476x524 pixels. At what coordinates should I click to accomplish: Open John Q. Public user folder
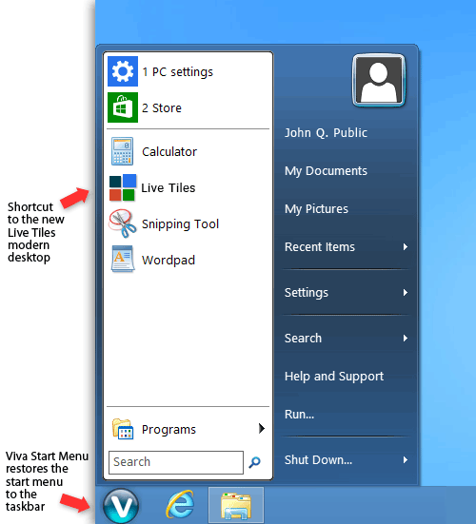pos(326,133)
